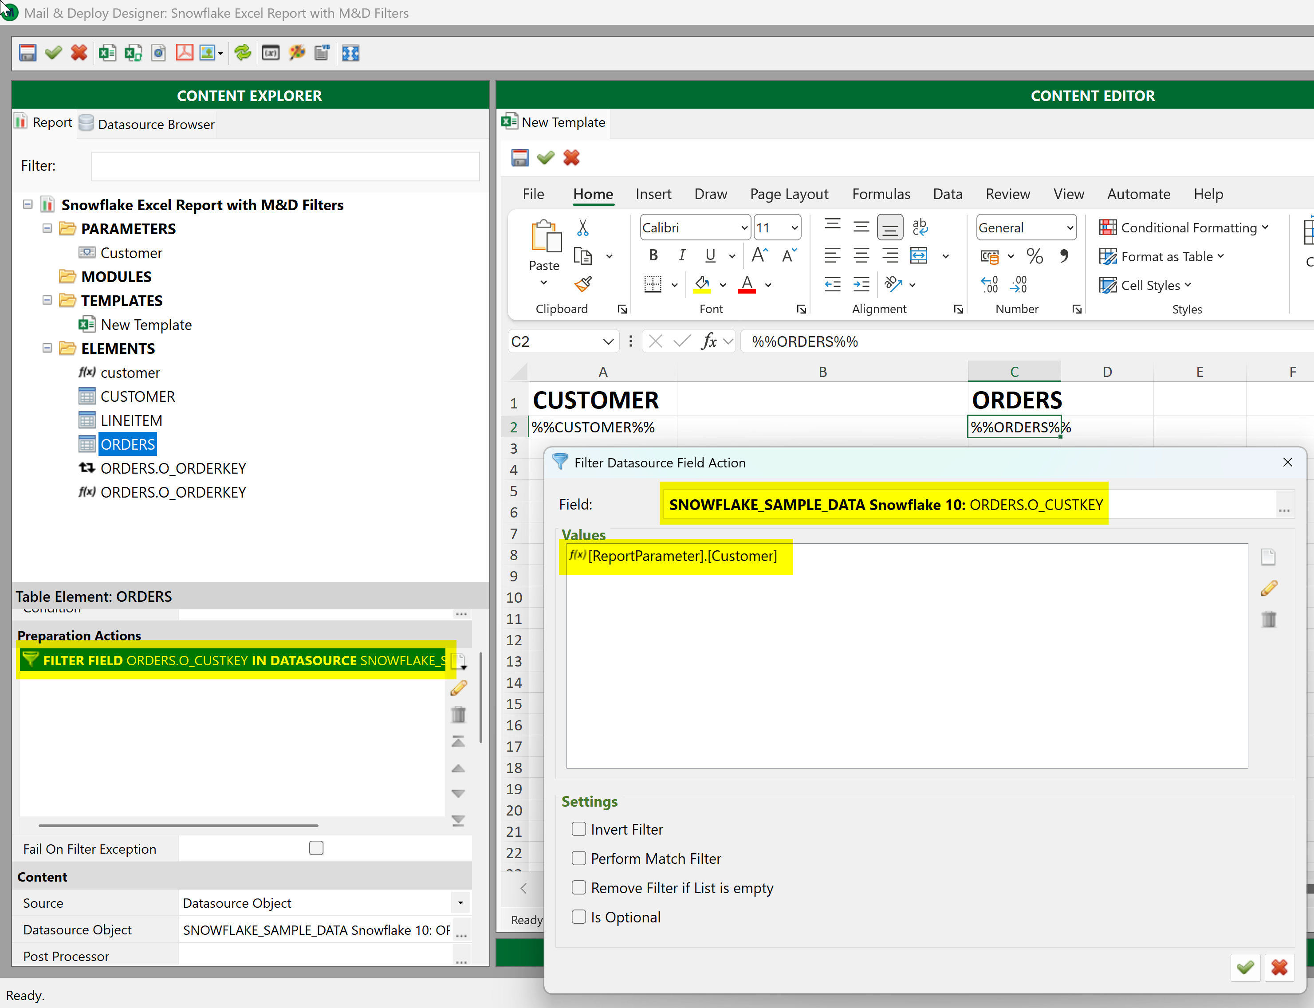Save the template in Content Editor toolbar
Screen dimensions: 1314x1008
pyautogui.click(x=520, y=158)
